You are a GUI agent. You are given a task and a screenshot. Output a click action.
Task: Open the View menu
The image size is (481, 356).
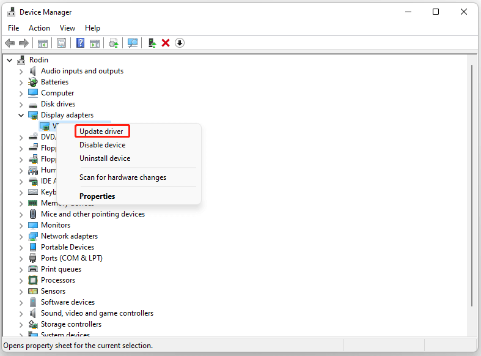67,28
